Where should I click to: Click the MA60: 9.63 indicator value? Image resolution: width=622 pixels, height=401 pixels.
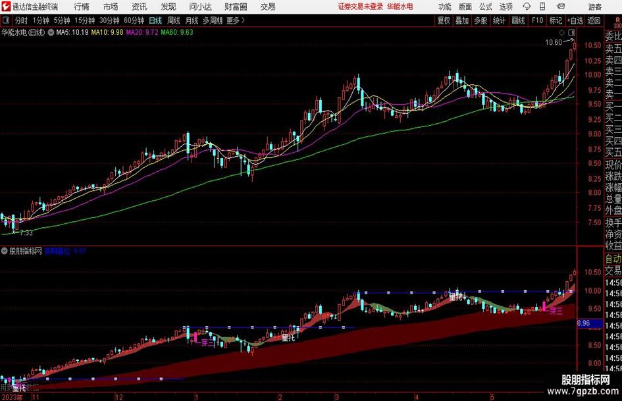point(177,32)
